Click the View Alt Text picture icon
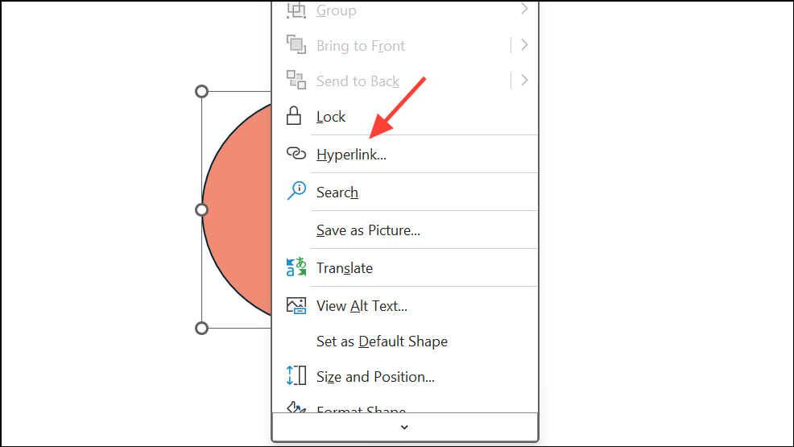Image resolution: width=794 pixels, height=447 pixels. click(296, 306)
